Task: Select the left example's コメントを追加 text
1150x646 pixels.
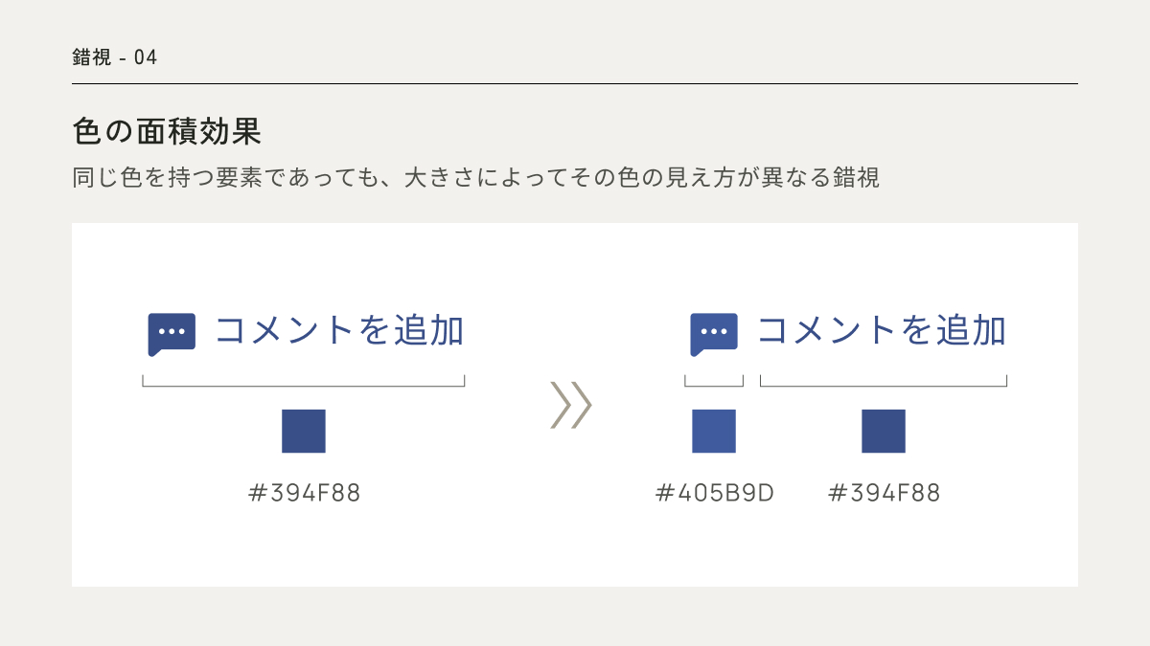Action: coord(339,331)
